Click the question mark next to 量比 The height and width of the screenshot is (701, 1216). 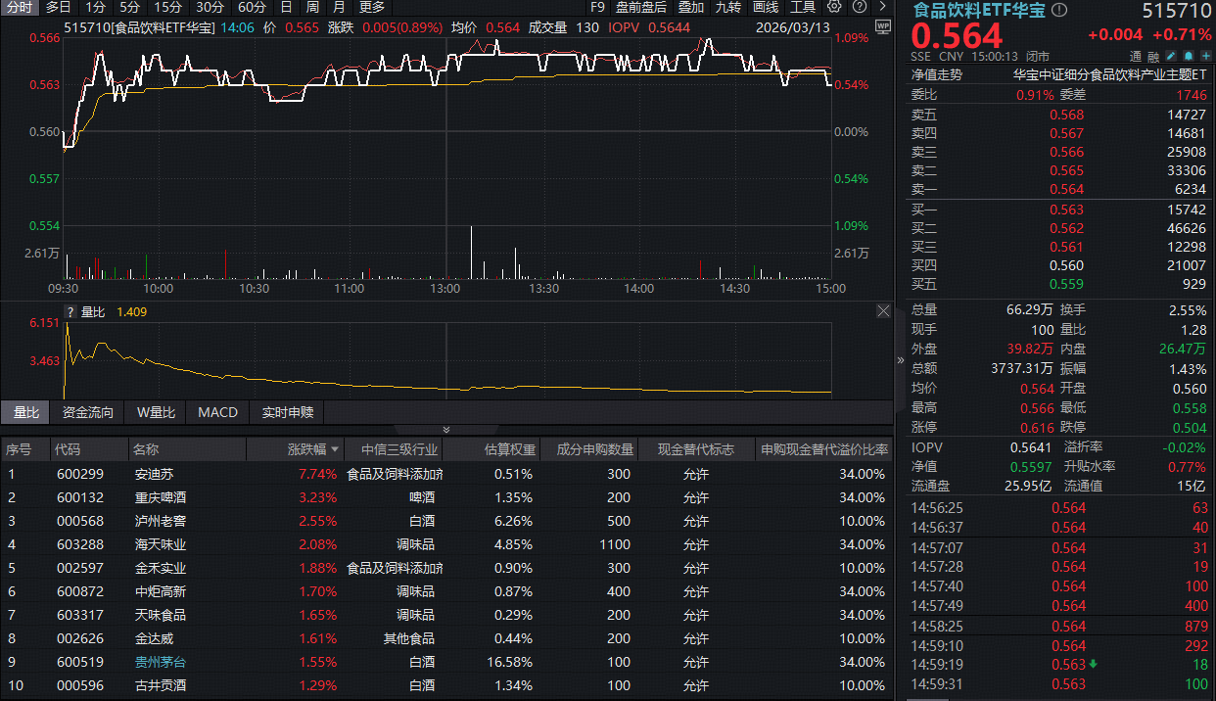coord(70,311)
